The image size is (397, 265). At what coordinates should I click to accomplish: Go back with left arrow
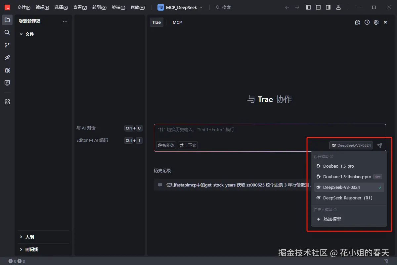[287, 7]
